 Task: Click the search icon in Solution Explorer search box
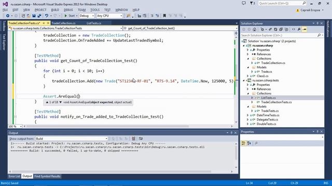319,35
